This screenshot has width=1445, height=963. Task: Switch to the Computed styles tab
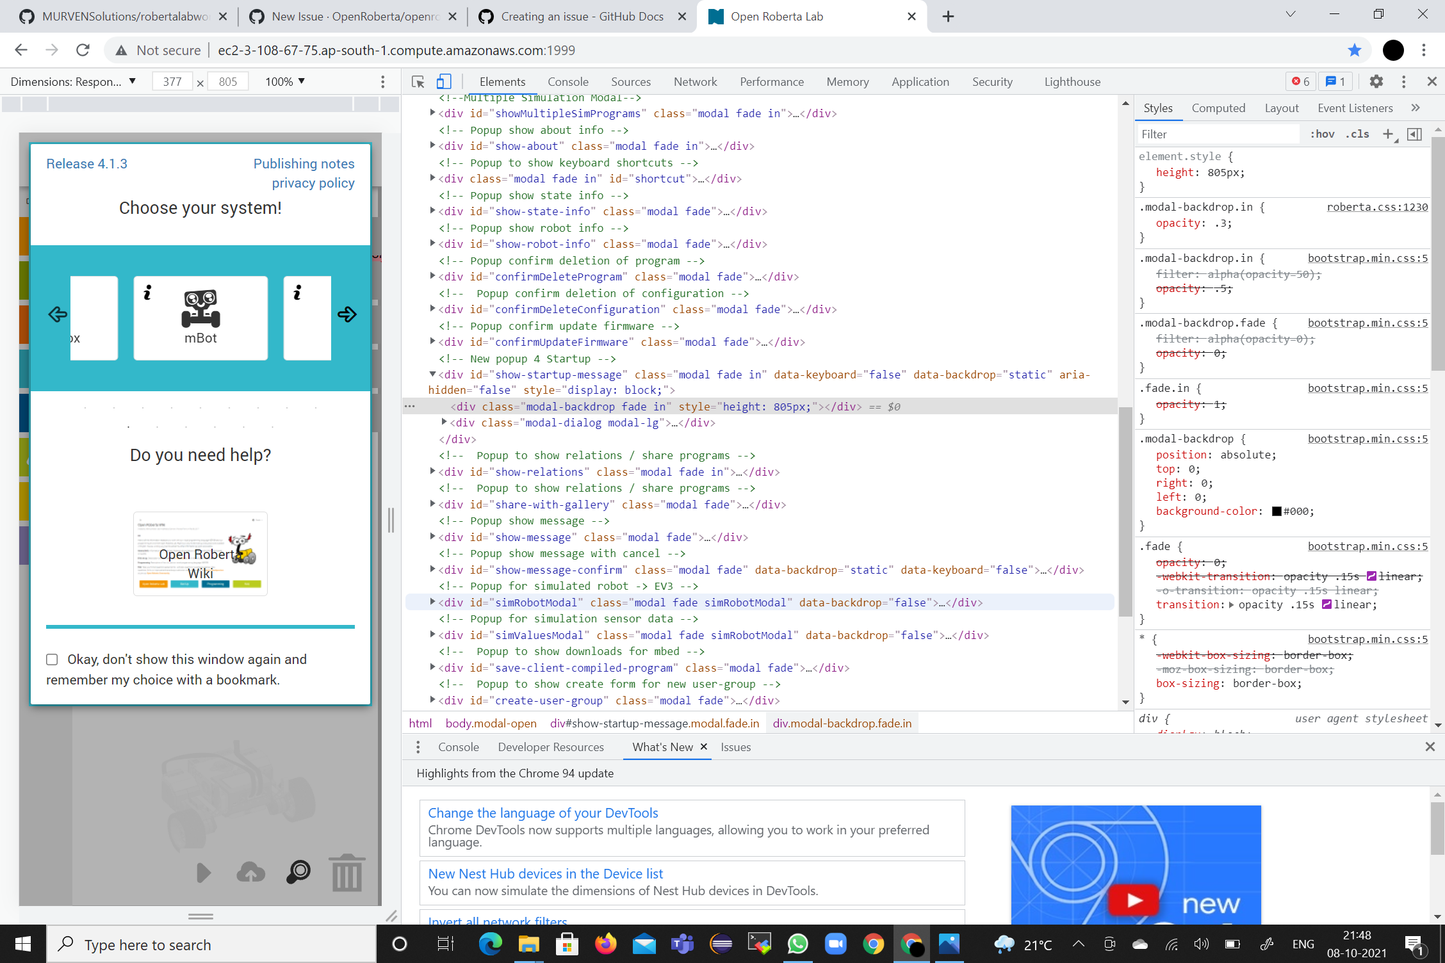(1218, 108)
